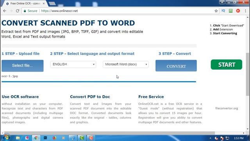Screen dimensions: 250x141
Task: Click the red play extension icon
Action: [x=238, y=11]
